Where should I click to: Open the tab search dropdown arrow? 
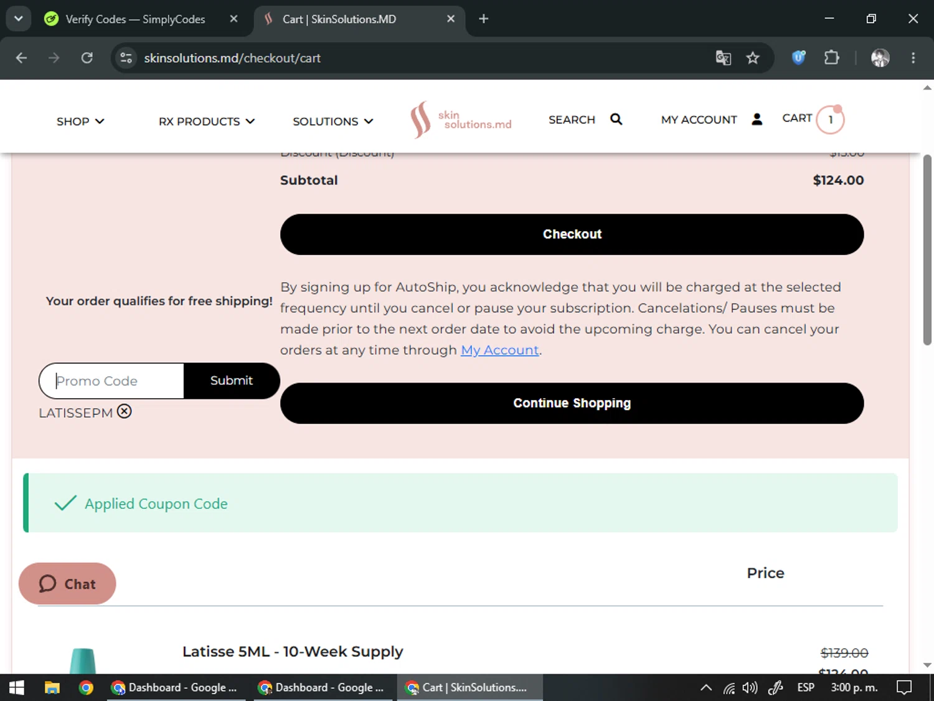[19, 19]
